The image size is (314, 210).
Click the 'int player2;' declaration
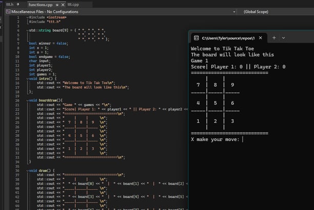pos(41,70)
